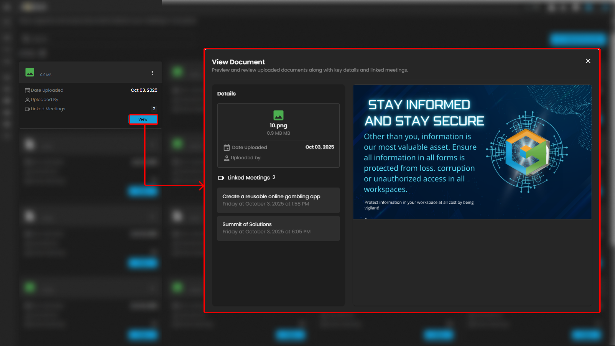Open the "Create a reusable online gambling app" meeting
This screenshot has width=615, height=346.
(278, 200)
